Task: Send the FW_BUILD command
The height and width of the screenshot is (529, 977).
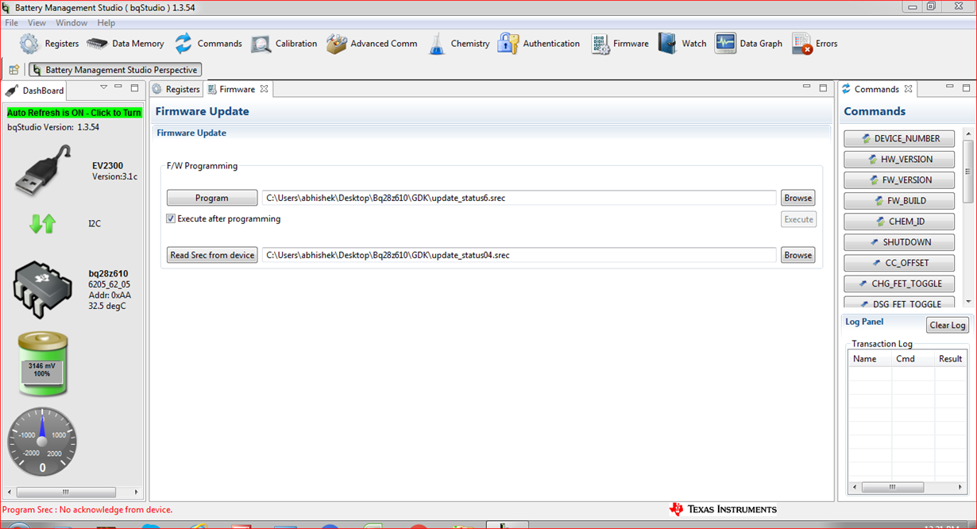Action: [x=899, y=200]
